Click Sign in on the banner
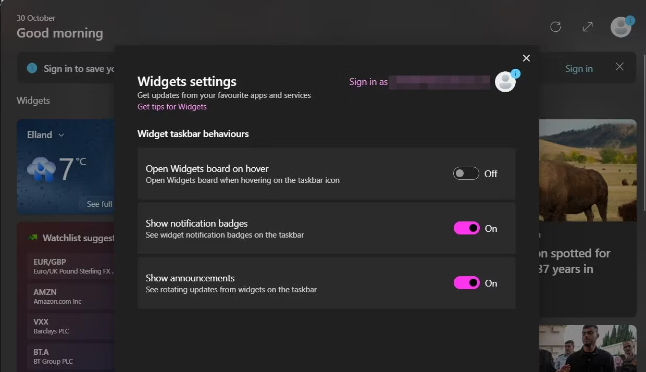Image resolution: width=646 pixels, height=372 pixels. coord(579,69)
